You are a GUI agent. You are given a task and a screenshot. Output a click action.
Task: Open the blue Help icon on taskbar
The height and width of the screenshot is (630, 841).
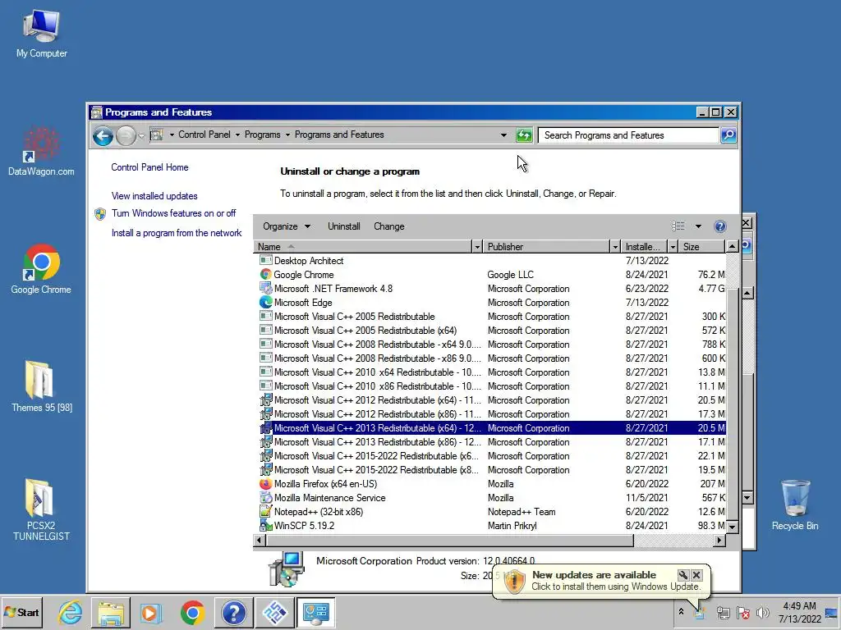tap(233, 612)
